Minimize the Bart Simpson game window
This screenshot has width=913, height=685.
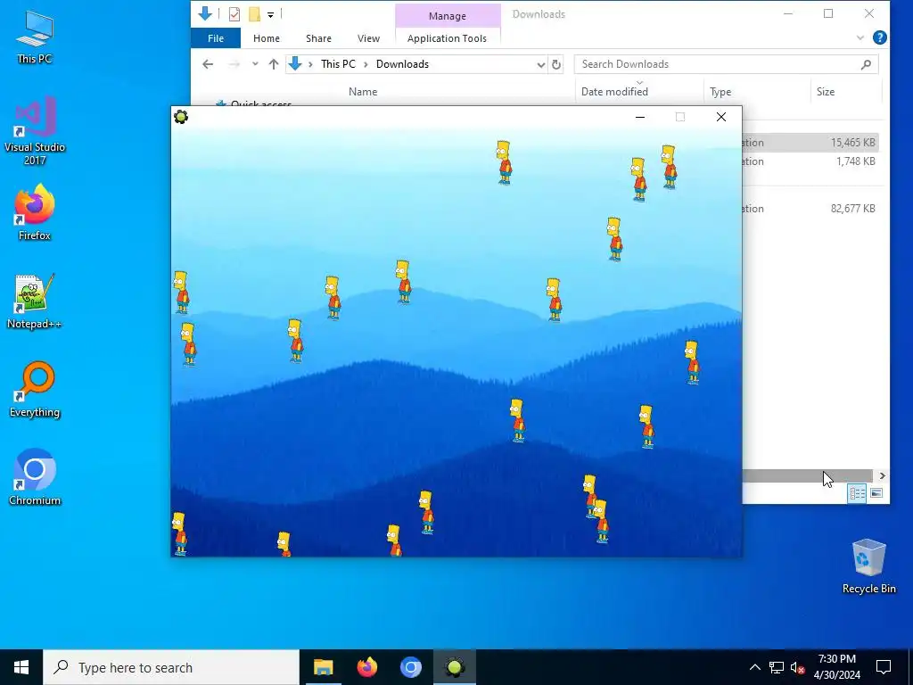coord(640,117)
